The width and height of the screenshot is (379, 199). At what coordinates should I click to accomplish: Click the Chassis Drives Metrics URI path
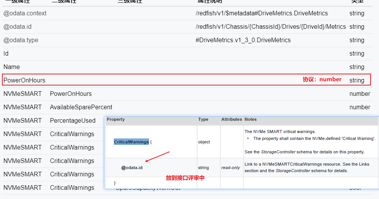[271, 27]
